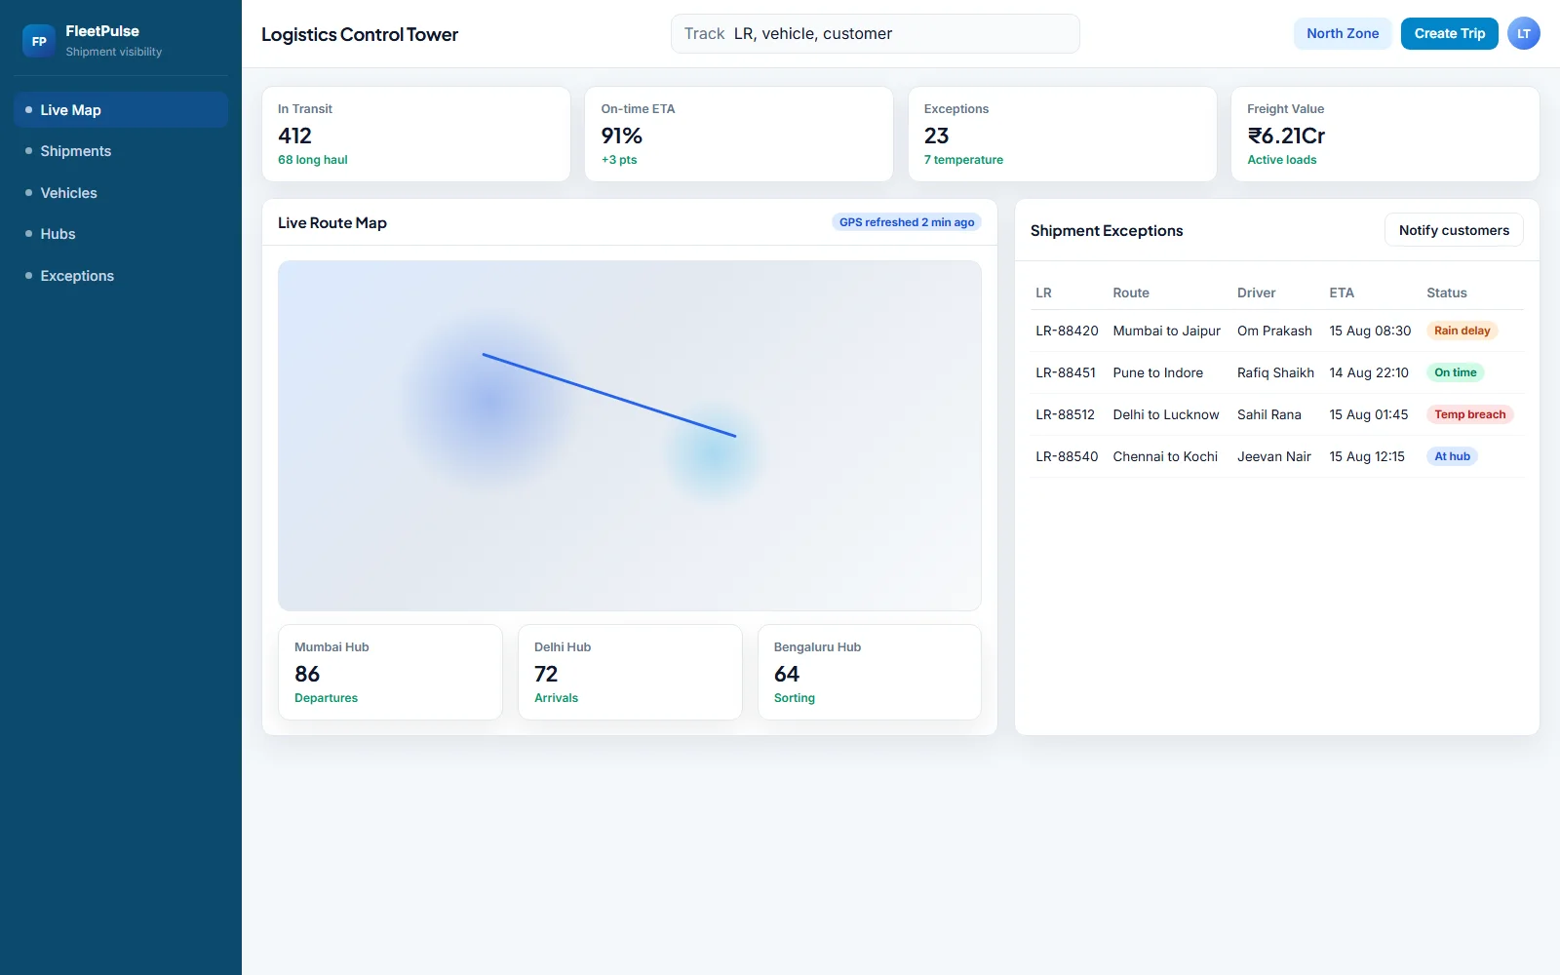The width and height of the screenshot is (1560, 975).
Task: Click driver name Sahil Rana
Action: [x=1269, y=414]
